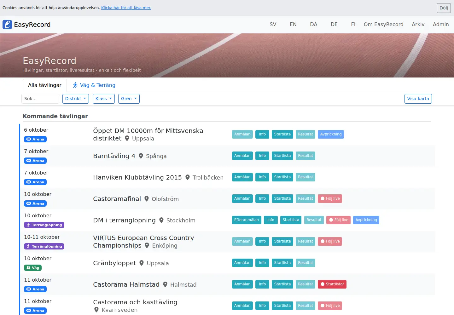This screenshot has width=454, height=315.
Task: Go to the Admin page
Action: click(441, 25)
